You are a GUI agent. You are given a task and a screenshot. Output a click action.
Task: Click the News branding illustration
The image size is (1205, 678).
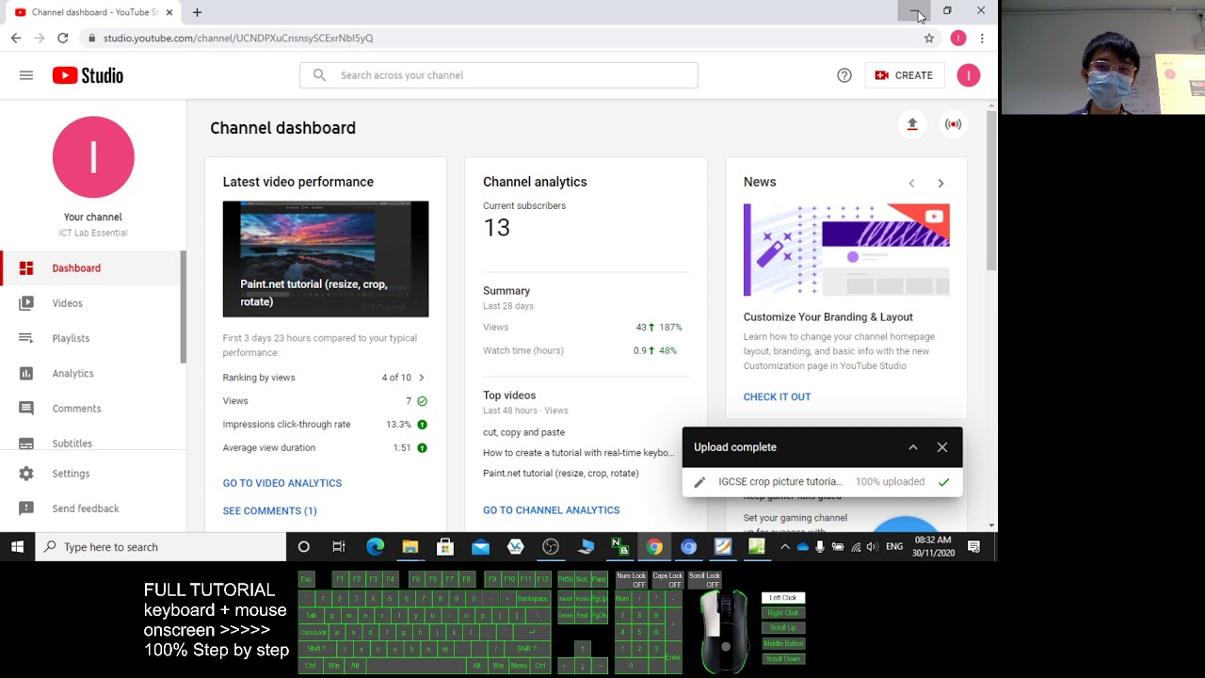(x=846, y=250)
